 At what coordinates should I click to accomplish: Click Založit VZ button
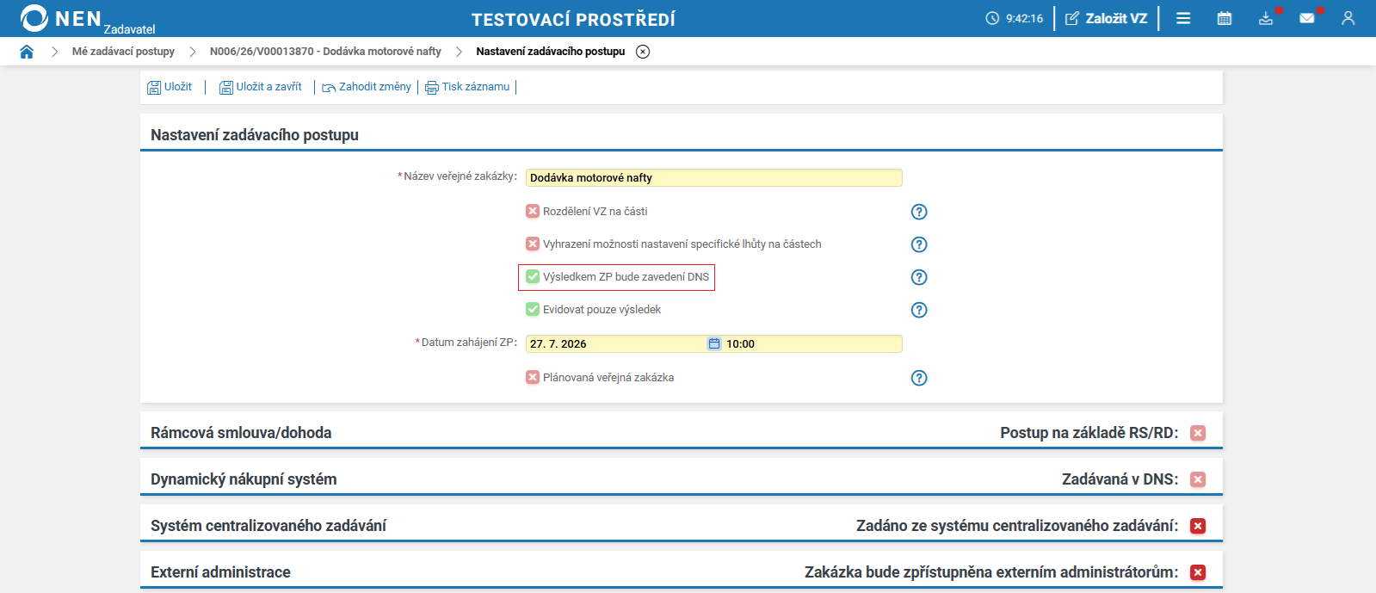[1107, 18]
